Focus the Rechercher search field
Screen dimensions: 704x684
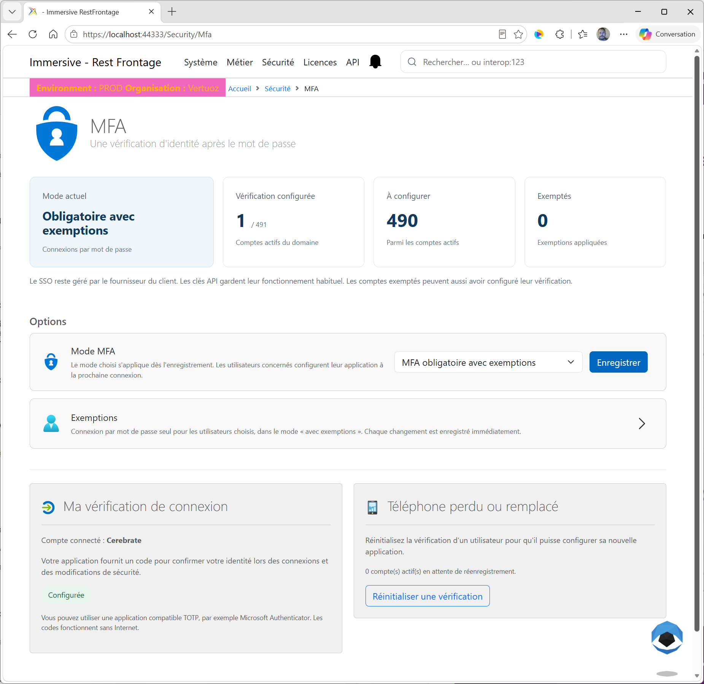pyautogui.click(x=533, y=62)
